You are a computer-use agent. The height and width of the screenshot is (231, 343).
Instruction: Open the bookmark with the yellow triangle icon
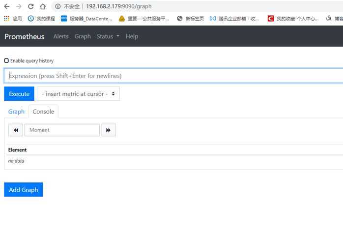(x=143, y=19)
